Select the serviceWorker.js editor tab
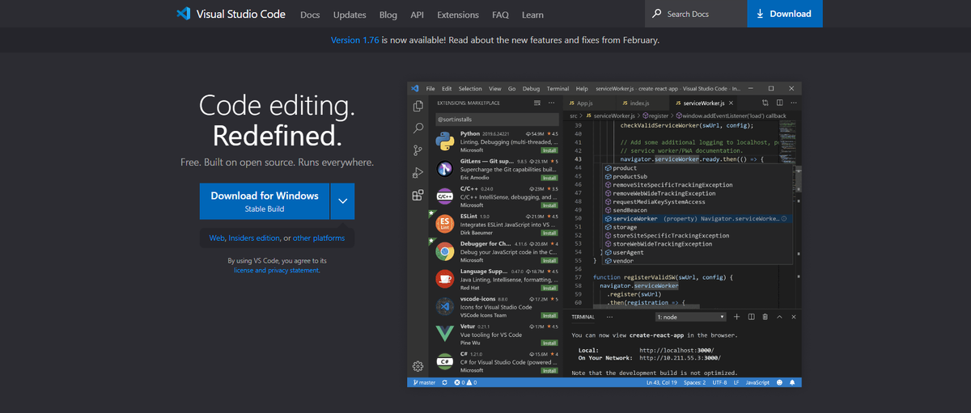Viewport: 971px width, 413px height. pos(705,103)
